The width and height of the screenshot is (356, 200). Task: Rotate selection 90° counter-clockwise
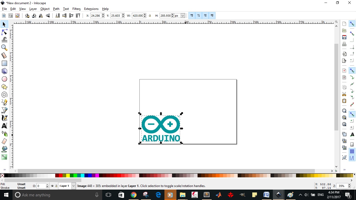coord(27,16)
